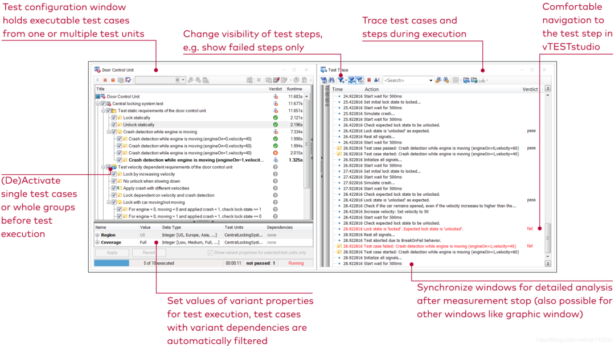Click the Time column header in Test Trace
The image size is (615, 346).
pyautogui.click(x=338, y=89)
